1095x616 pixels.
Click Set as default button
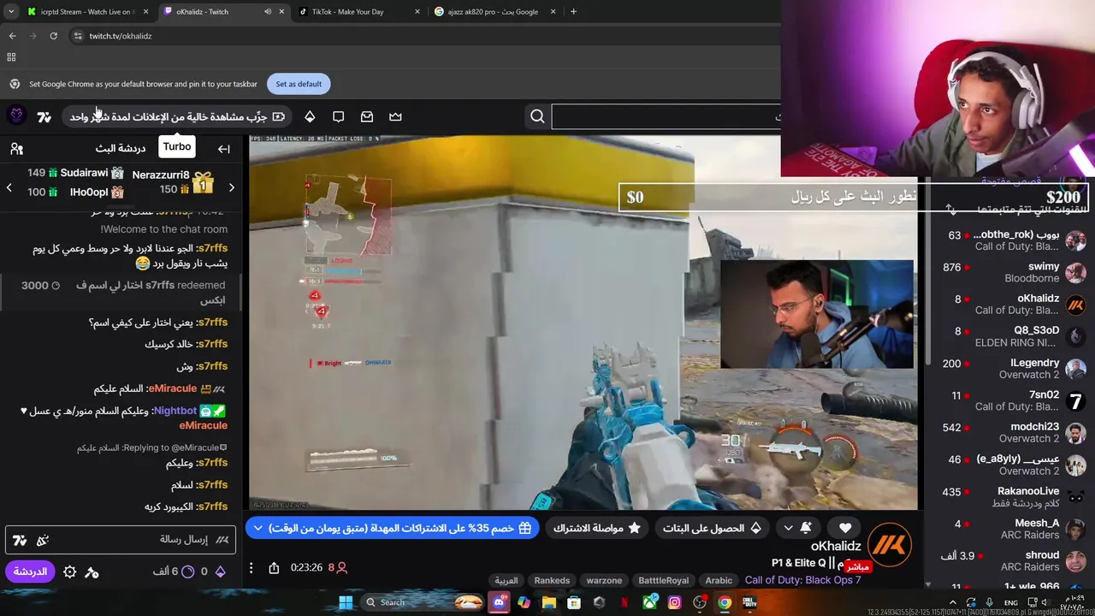coord(299,84)
